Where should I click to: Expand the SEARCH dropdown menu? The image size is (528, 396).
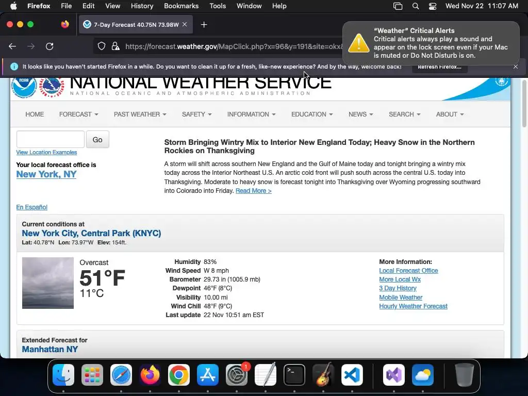(405, 114)
